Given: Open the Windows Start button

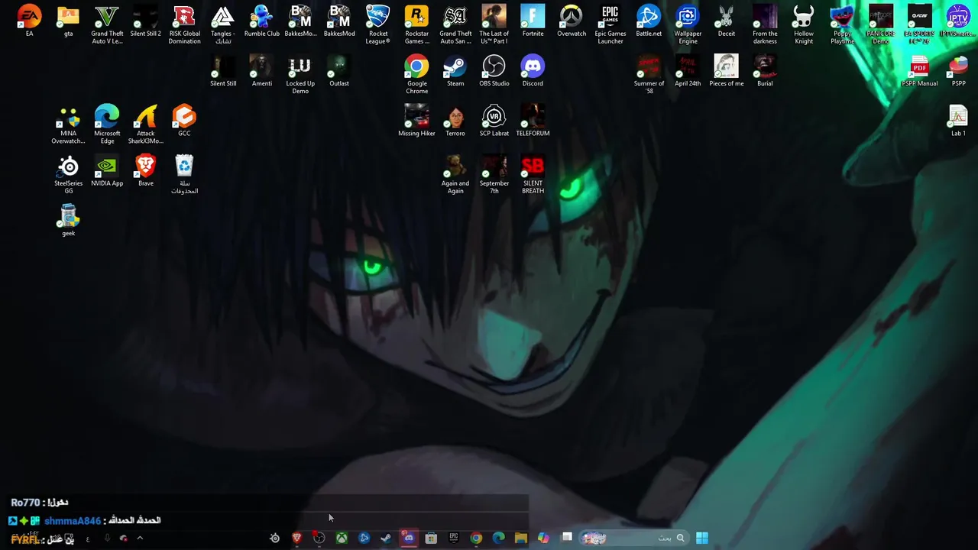Looking at the screenshot, I should (x=701, y=539).
